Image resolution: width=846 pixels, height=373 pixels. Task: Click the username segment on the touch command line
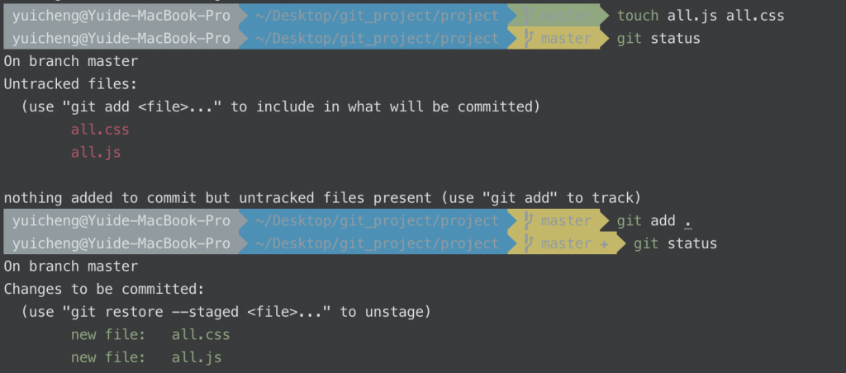(121, 16)
